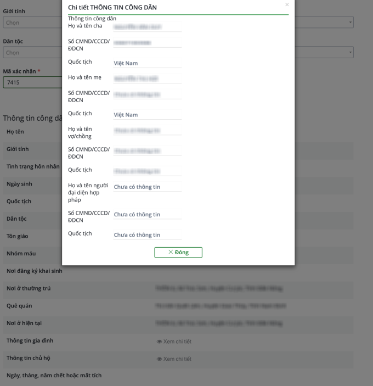Focus the Họ và tên vợ/chồng field

click(x=147, y=131)
